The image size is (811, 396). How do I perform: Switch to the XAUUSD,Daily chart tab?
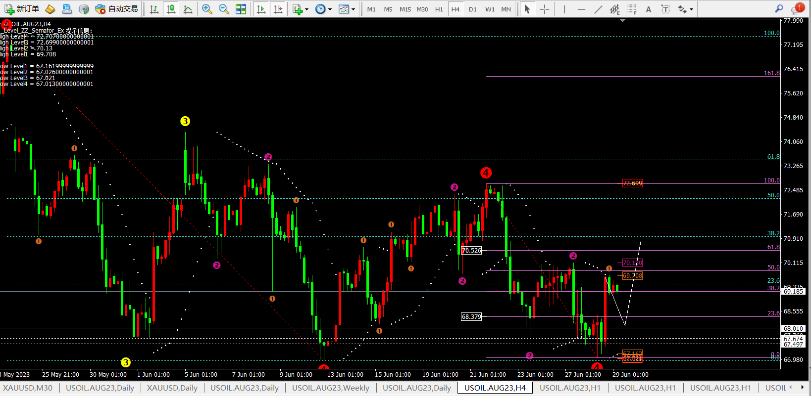172,388
